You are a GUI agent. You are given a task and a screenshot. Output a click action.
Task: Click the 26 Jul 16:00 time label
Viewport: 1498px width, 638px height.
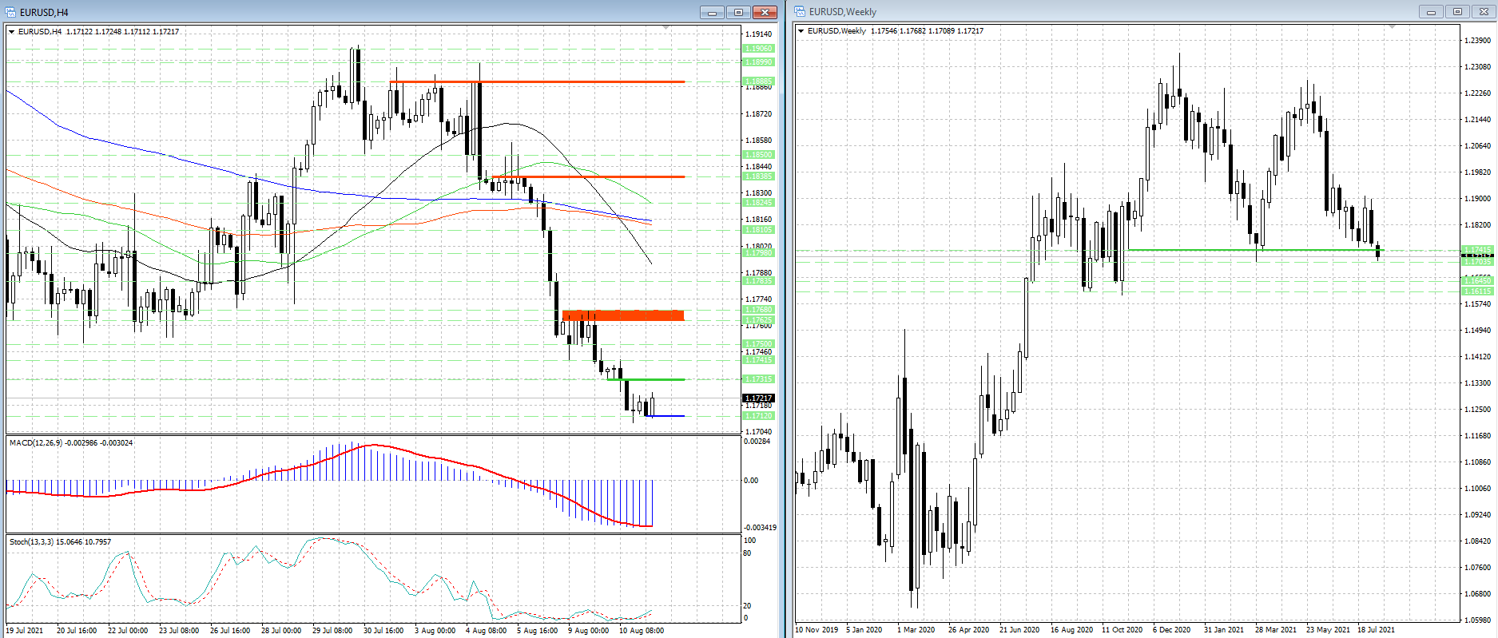[230, 631]
